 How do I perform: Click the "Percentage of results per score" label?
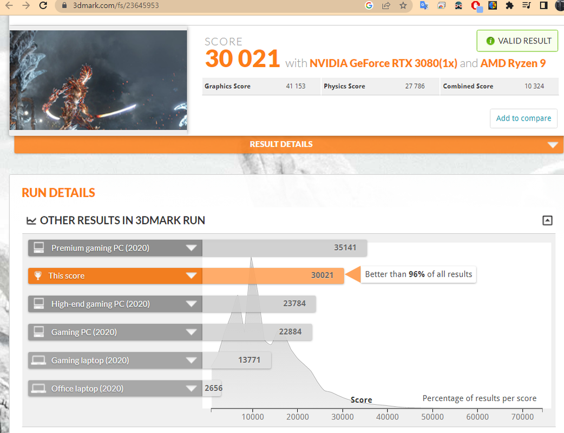coord(479,398)
